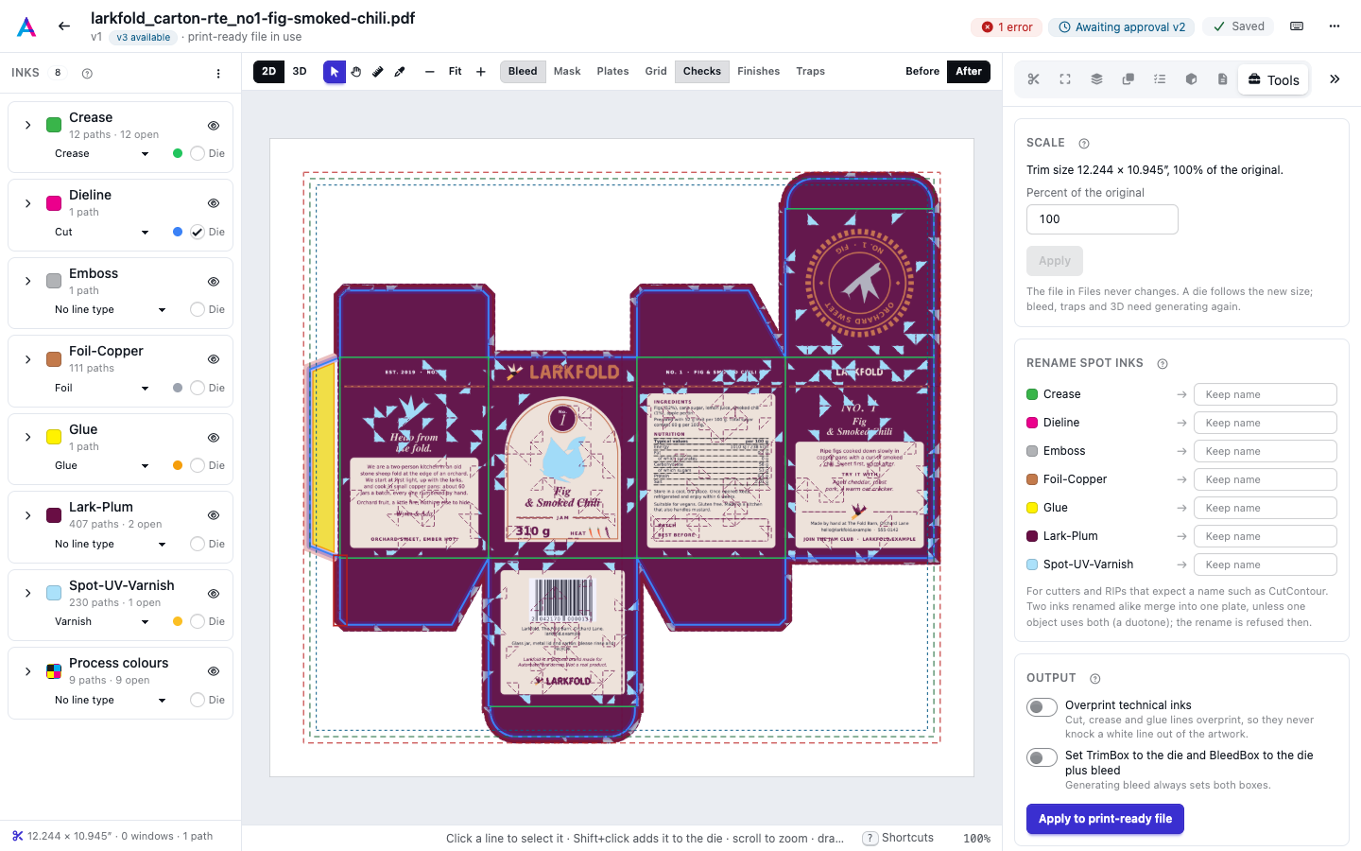Open the stacked layers panel icon
Image resolution: width=1361 pixels, height=851 pixels.
(1096, 79)
